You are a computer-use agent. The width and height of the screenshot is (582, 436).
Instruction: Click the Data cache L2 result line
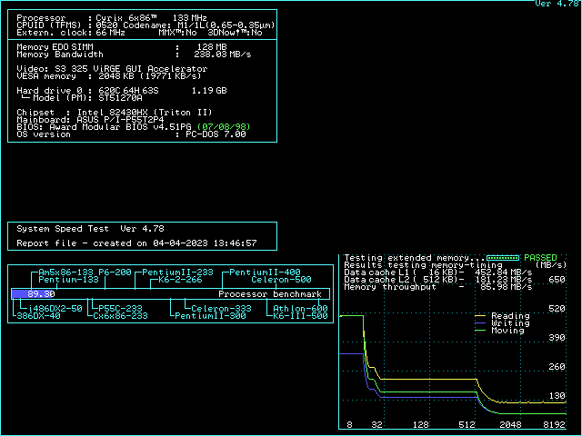pyautogui.click(x=438, y=280)
